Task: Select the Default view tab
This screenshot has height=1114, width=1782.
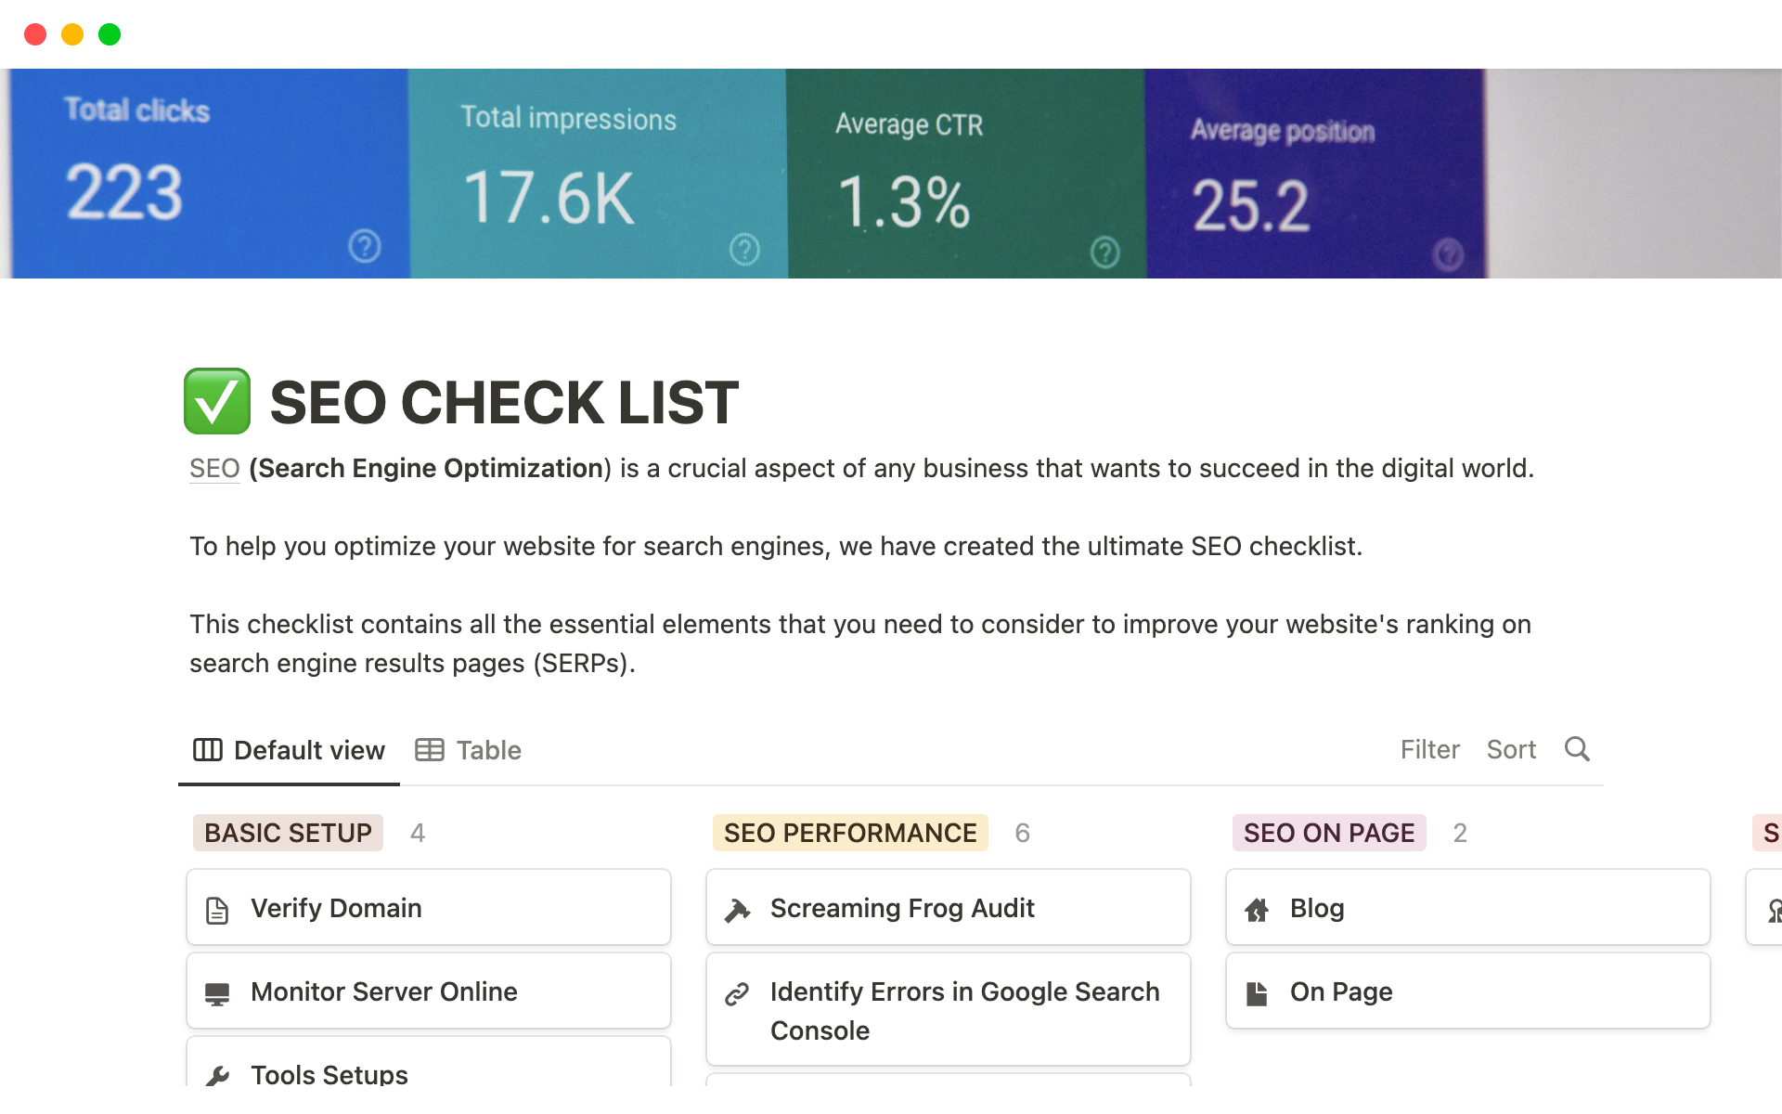Action: point(290,750)
